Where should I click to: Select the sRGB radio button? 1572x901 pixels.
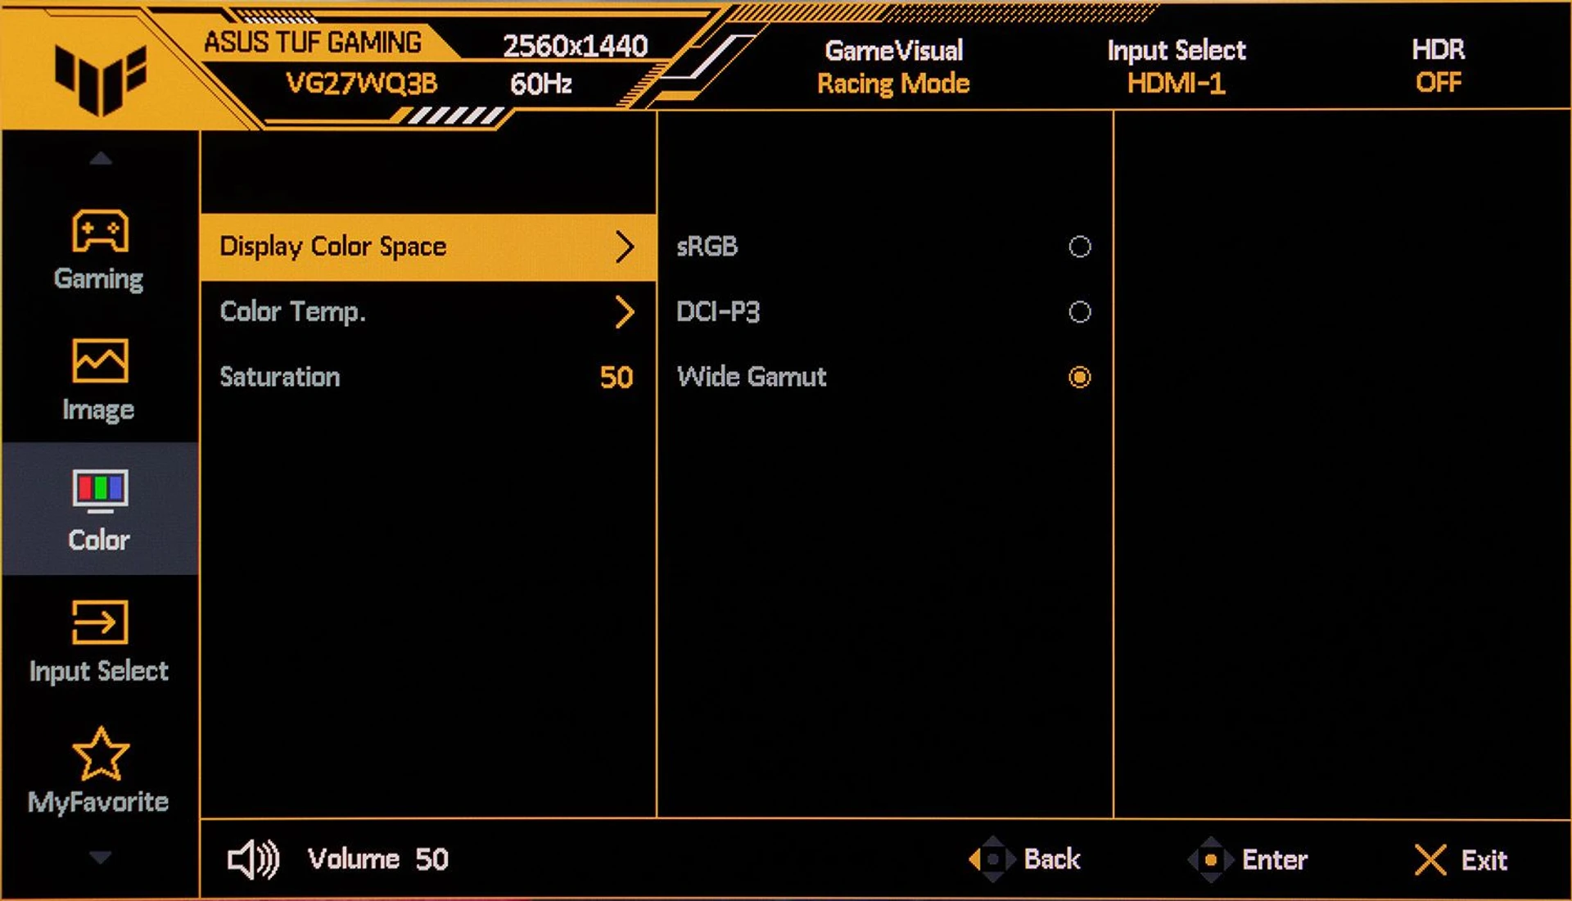pyautogui.click(x=1080, y=247)
